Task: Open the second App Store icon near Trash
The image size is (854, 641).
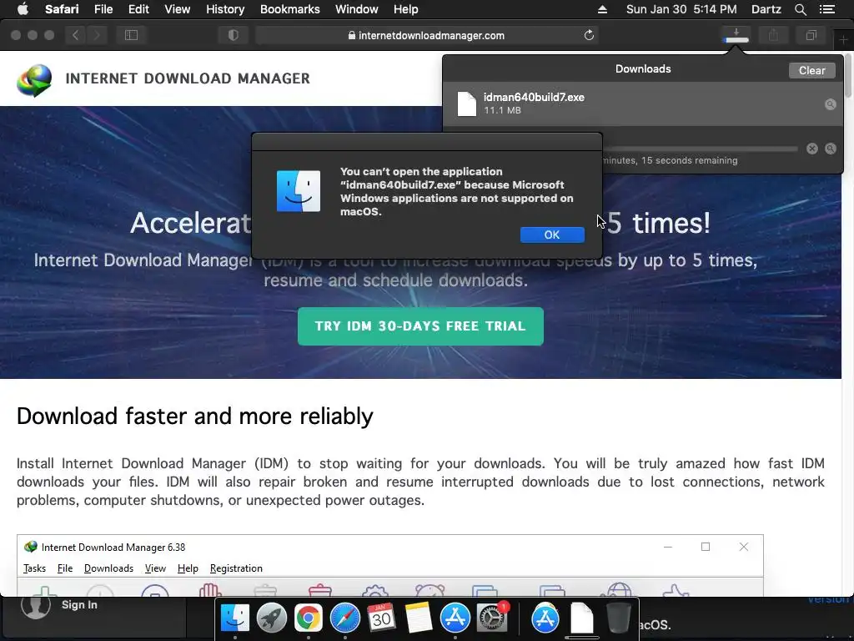Action: [545, 618]
